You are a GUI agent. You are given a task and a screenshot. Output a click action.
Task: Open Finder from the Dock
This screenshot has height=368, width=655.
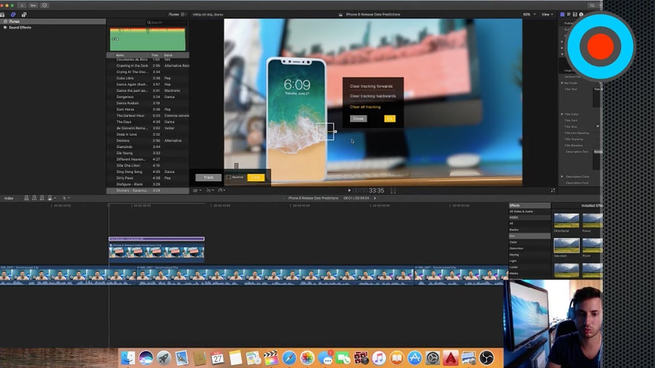[128, 358]
